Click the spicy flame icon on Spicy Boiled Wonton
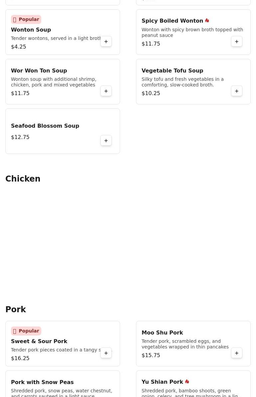Image resolution: width=256 pixels, height=397 pixels. (207, 21)
